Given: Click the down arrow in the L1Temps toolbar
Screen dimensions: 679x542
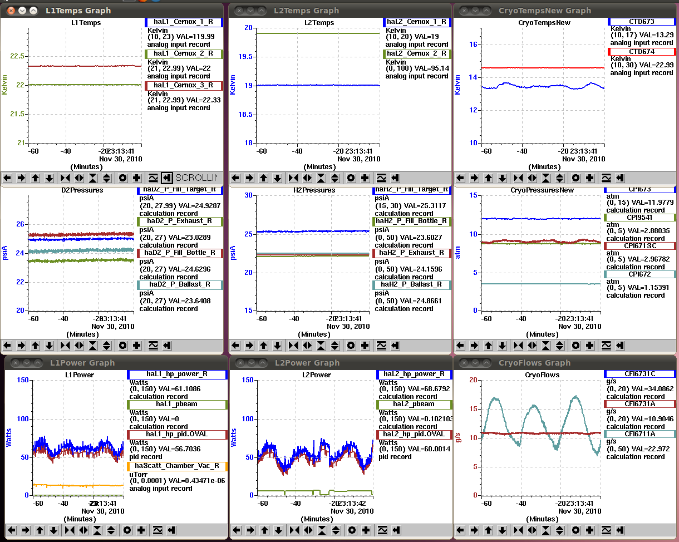Looking at the screenshot, I should (x=49, y=178).
